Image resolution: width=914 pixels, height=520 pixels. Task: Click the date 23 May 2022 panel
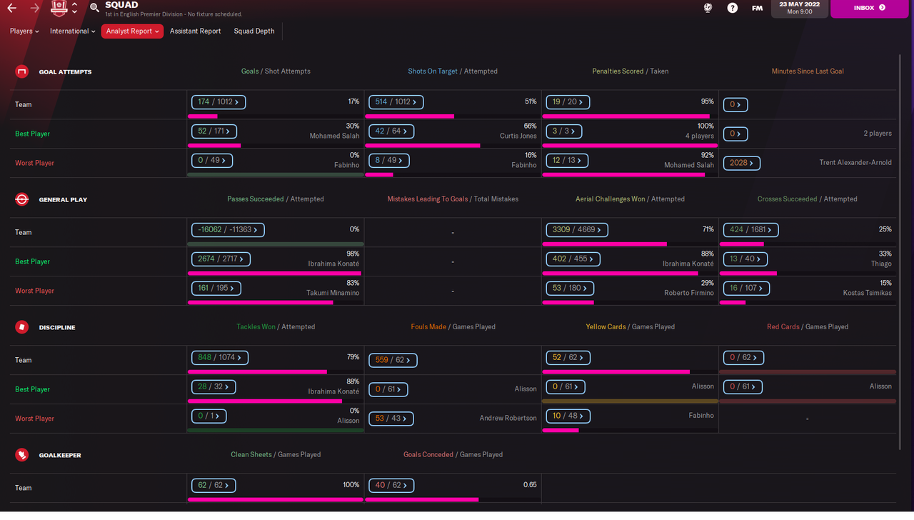[x=799, y=8]
